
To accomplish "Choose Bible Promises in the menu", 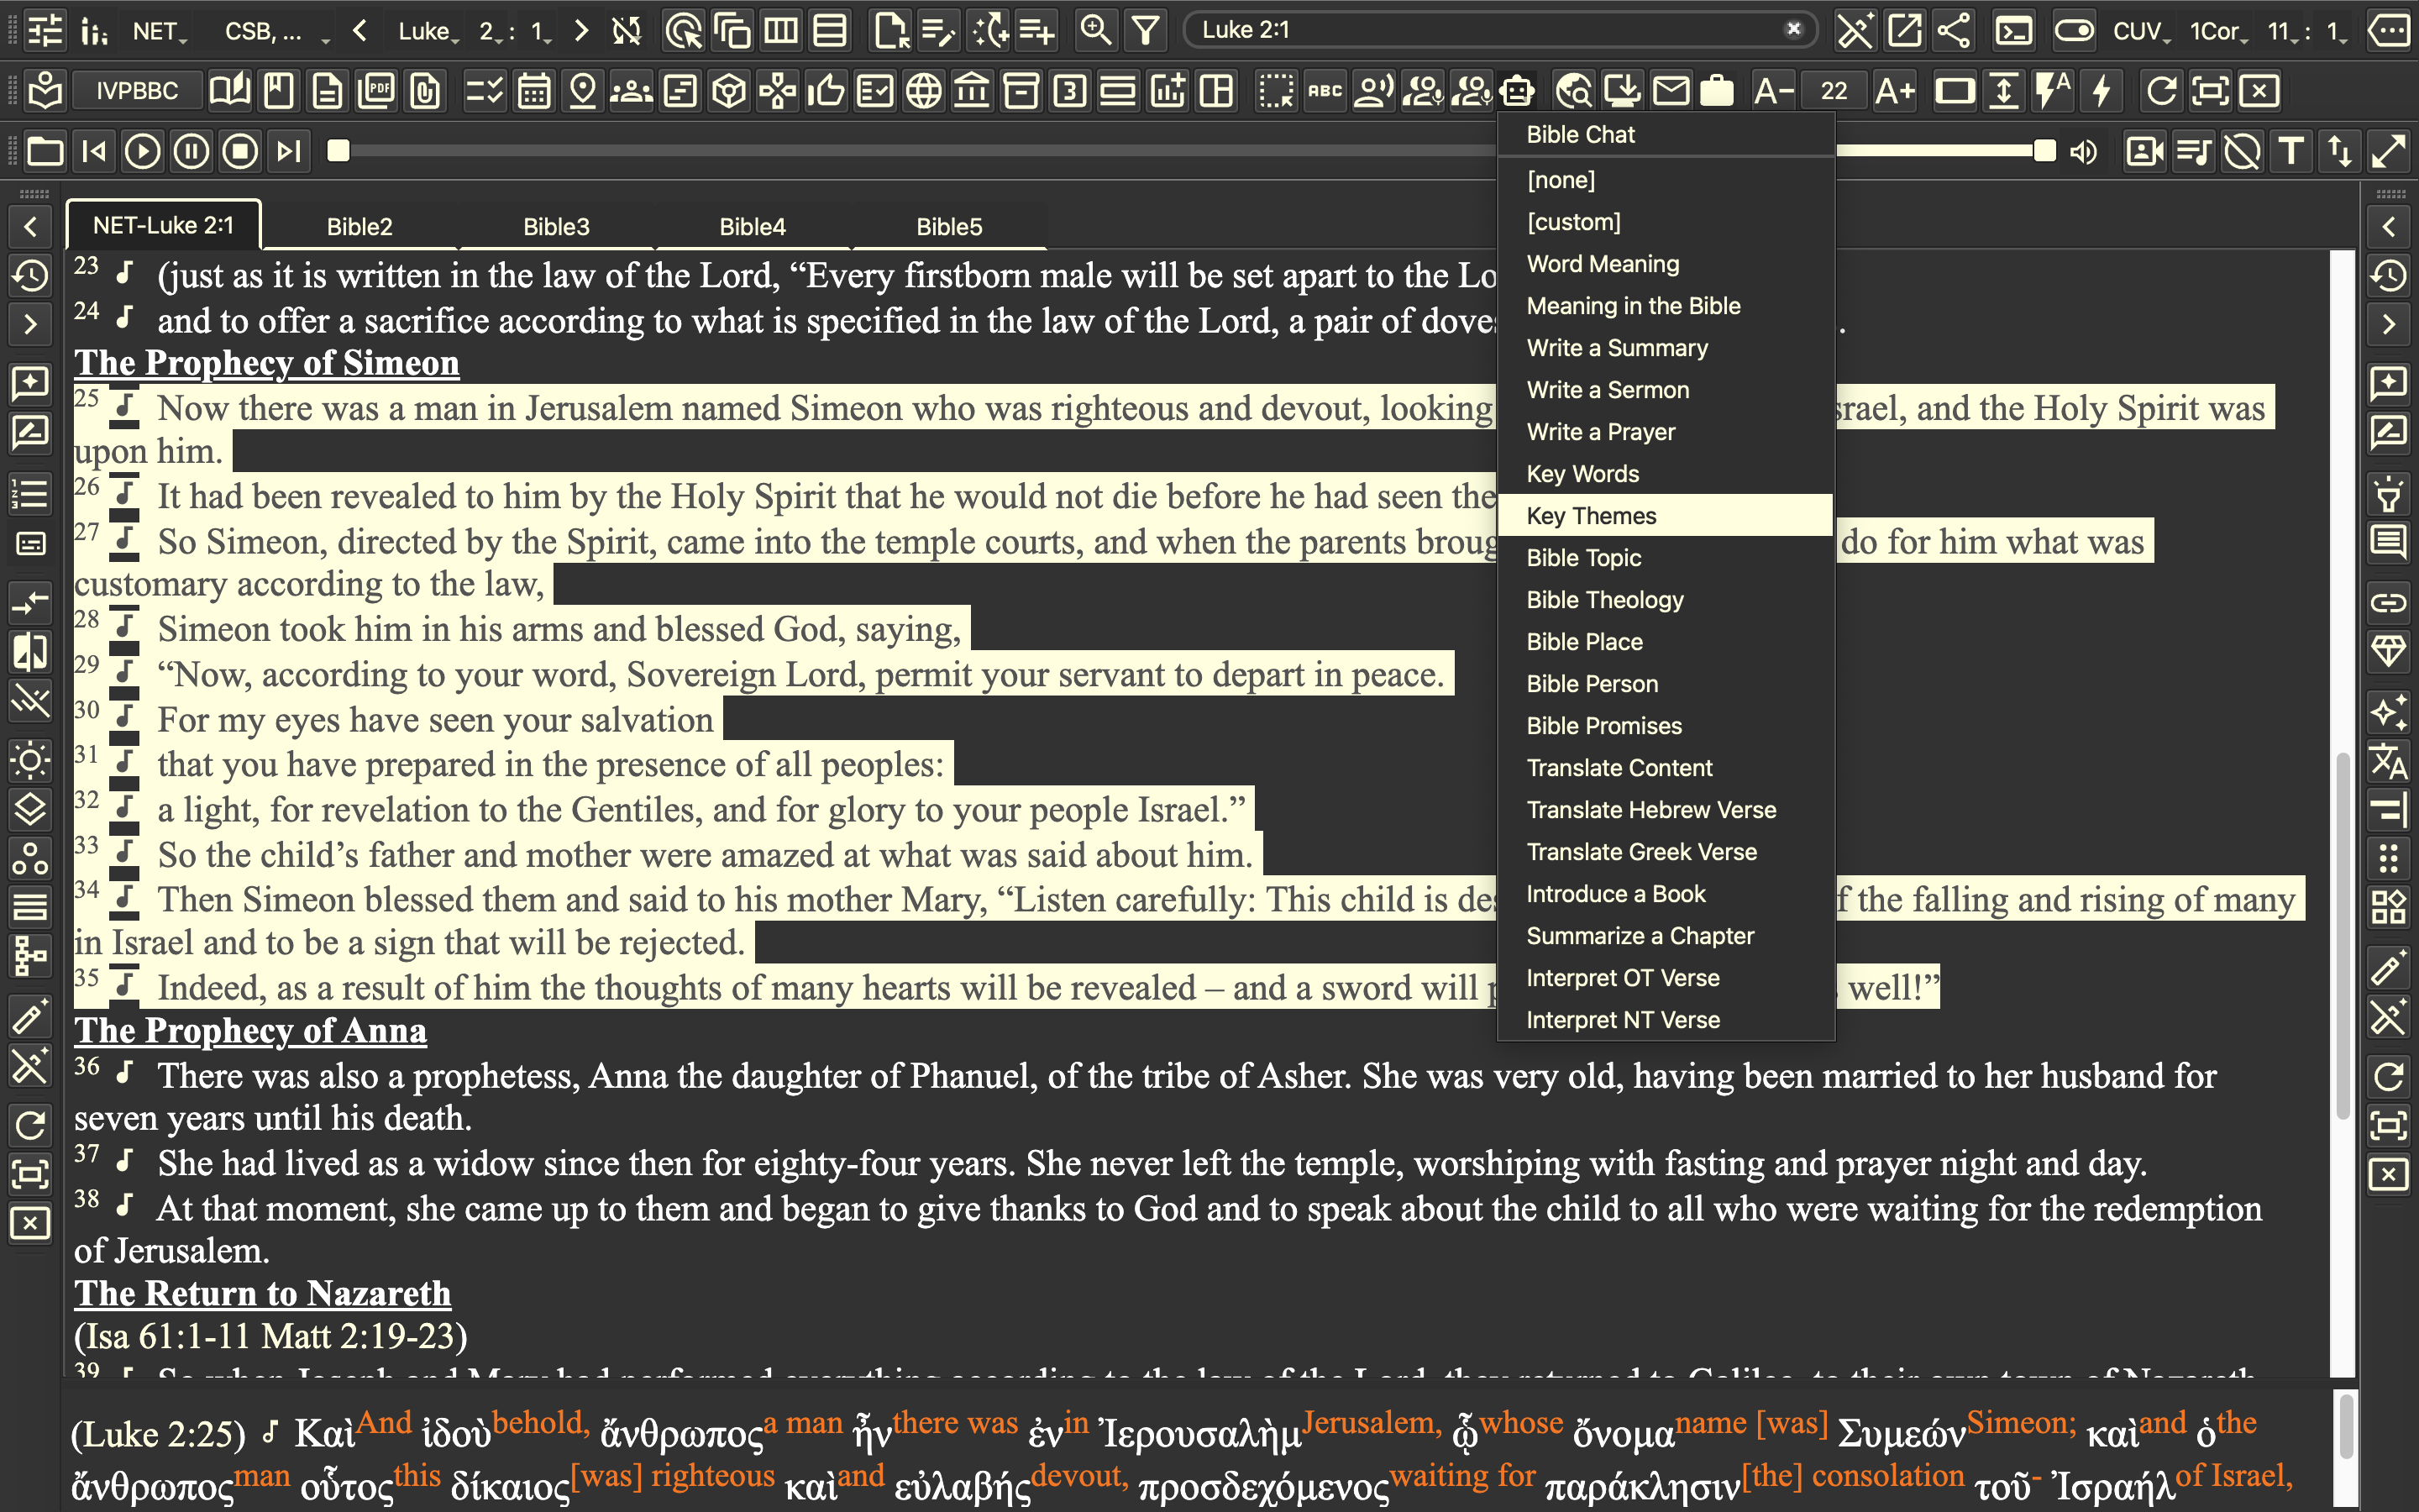I will [1664, 725].
